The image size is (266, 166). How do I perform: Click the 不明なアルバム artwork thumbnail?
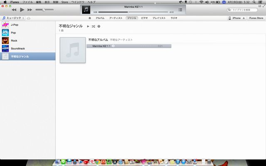click(x=73, y=50)
